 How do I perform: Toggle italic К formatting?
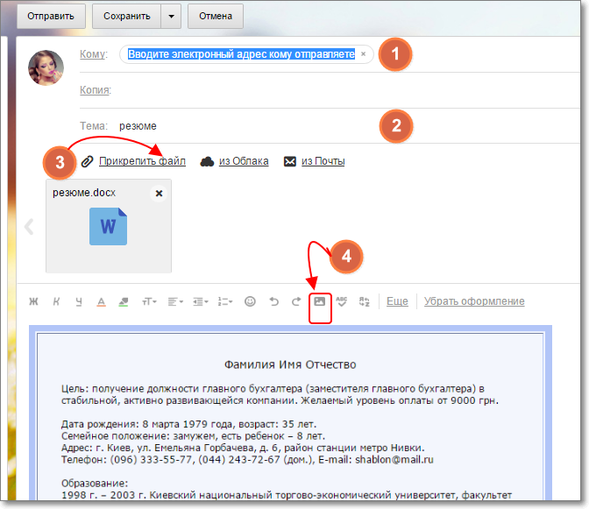click(56, 301)
